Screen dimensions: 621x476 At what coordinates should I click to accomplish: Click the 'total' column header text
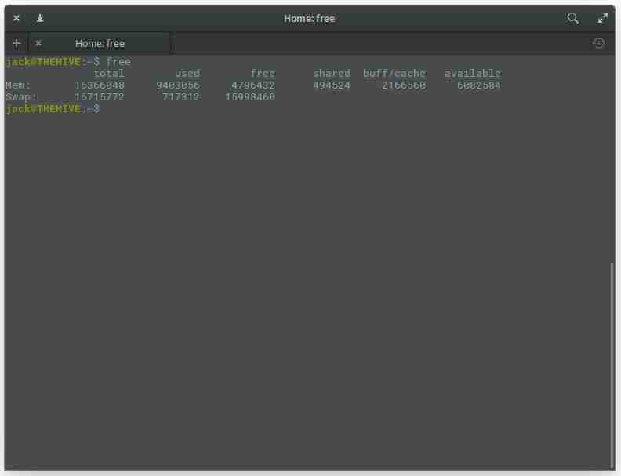(x=109, y=73)
